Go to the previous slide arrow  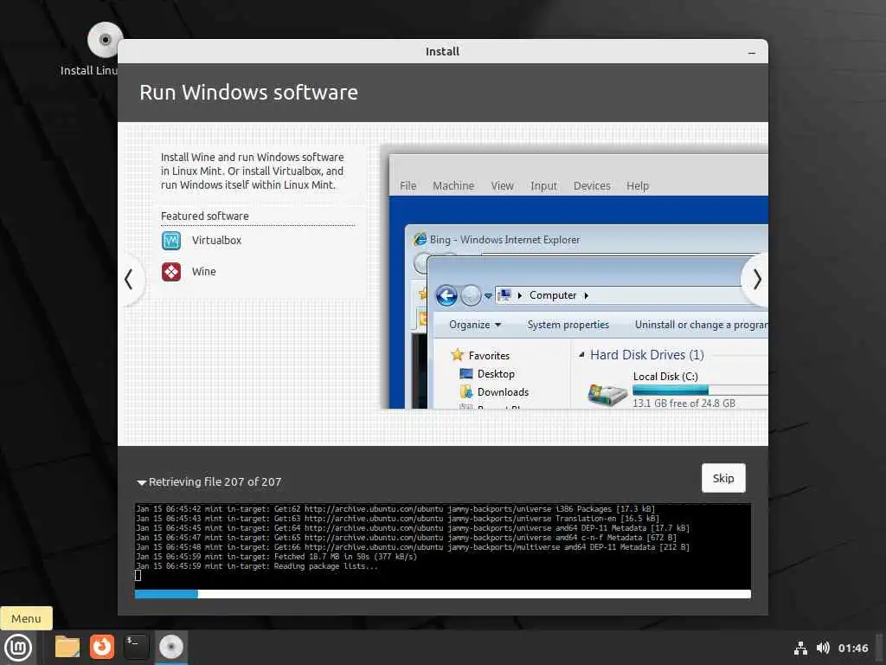pyautogui.click(x=130, y=280)
